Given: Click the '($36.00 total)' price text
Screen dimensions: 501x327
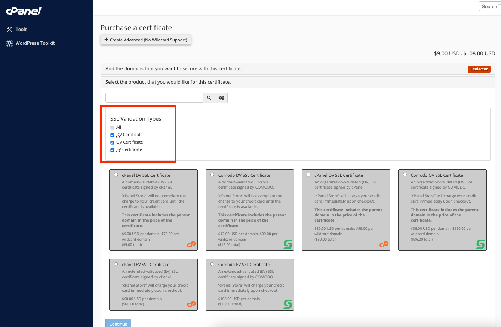Looking at the screenshot, I should [x=422, y=240].
